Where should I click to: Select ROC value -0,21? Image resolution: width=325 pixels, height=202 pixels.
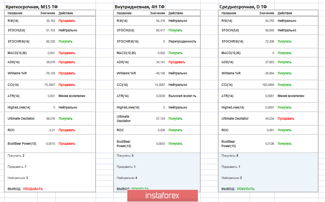click(52, 130)
